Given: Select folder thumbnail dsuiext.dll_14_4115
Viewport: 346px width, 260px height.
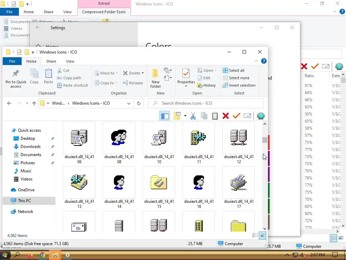Looking at the screenshot, I should [159, 188].
